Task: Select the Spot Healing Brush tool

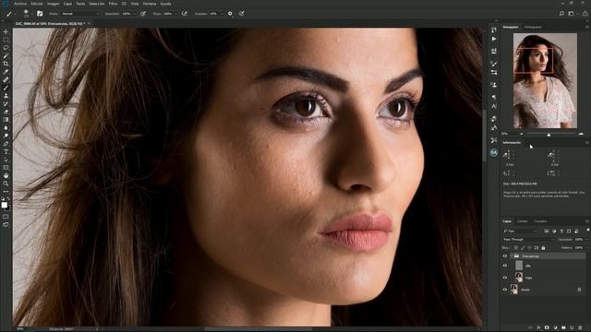Action: [x=6, y=80]
